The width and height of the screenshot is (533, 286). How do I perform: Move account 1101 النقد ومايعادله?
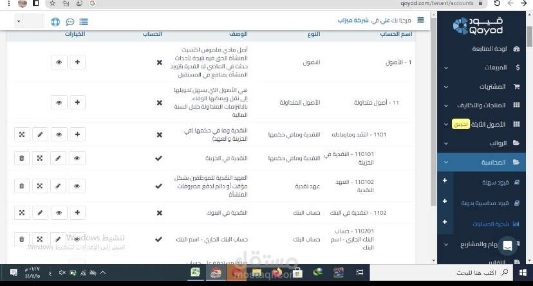point(22,134)
